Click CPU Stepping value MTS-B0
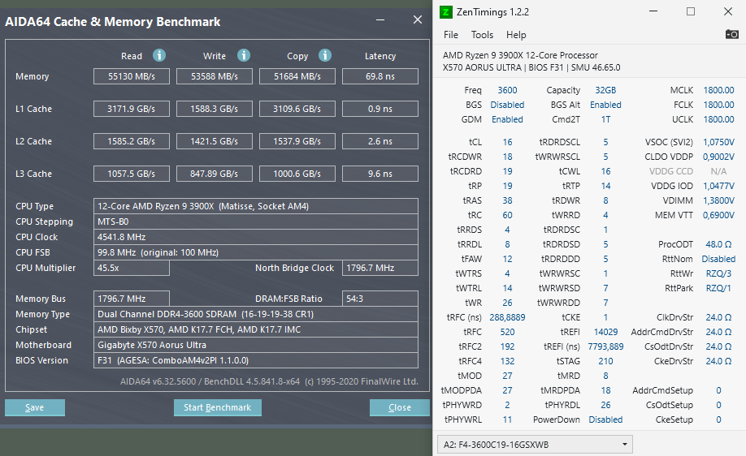Viewport: 746px width, 456px height. [256, 222]
